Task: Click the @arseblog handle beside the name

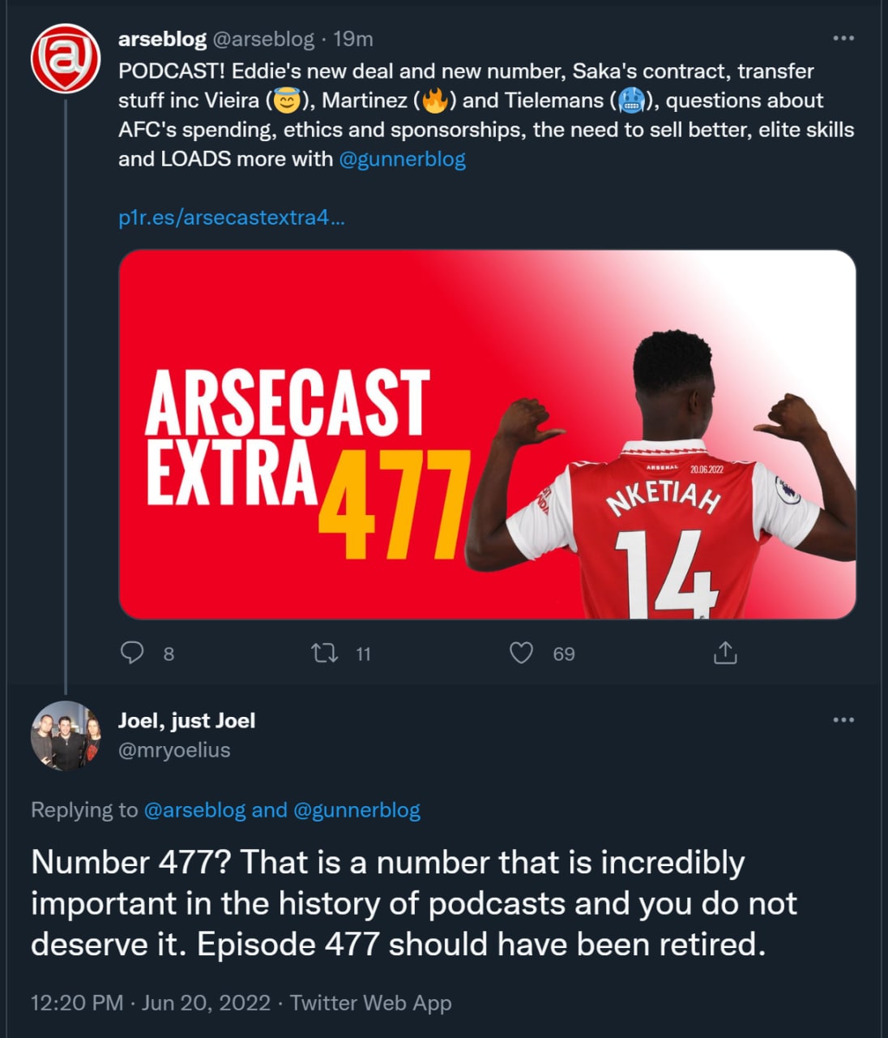Action: click(263, 39)
